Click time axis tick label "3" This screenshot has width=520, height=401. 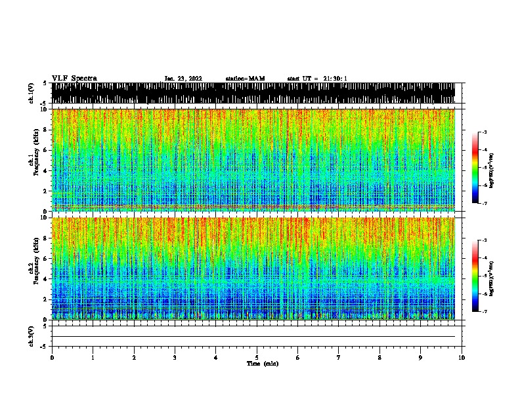click(175, 358)
